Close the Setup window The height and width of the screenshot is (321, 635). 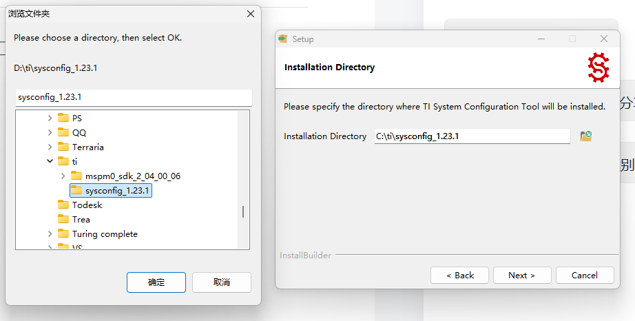click(x=604, y=39)
